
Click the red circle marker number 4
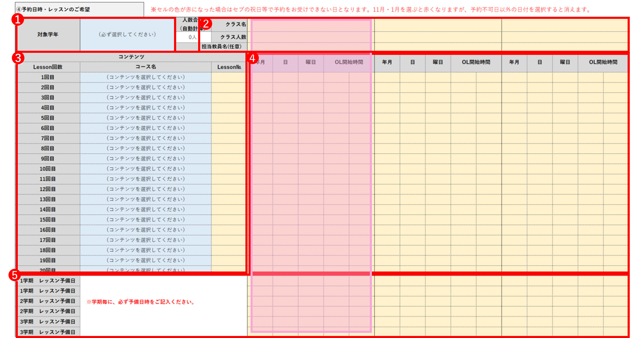click(253, 58)
